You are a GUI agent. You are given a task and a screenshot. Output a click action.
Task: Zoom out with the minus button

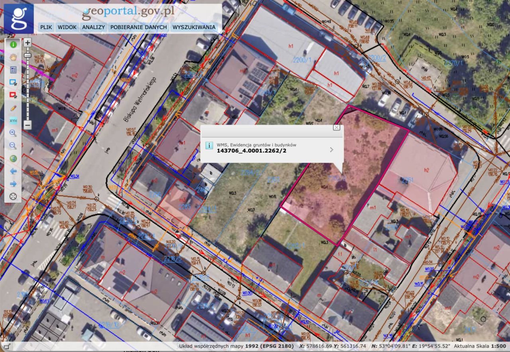27,124
